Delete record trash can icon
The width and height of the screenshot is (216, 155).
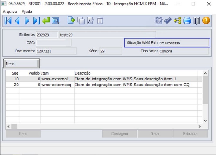click(100, 21)
